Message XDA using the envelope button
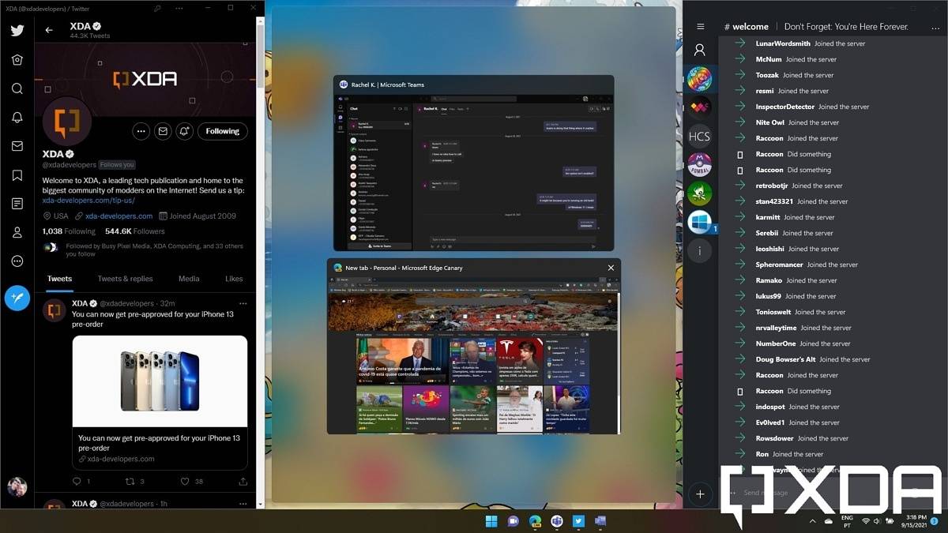948x533 pixels. coord(163,131)
